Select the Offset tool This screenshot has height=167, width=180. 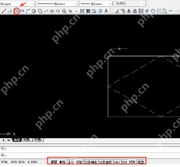(135, 11)
